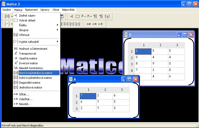Open the Nastavení menu
The image size is (199, 128).
(x=31, y=10)
